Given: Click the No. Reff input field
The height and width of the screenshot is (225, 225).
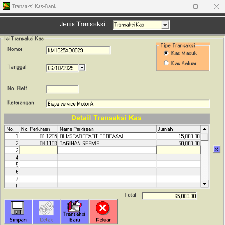Looking at the screenshot, I should [62, 89].
